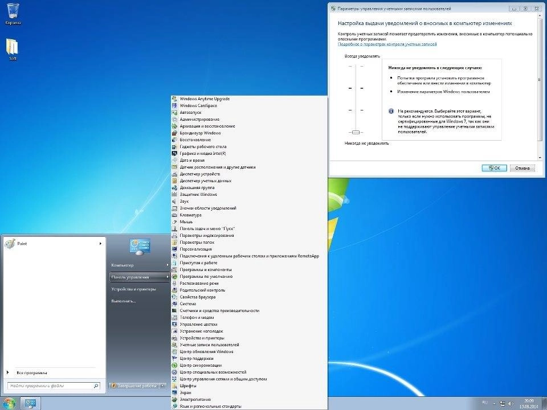Click the Дата и время clock icon
The image size is (547, 410).
174,161
